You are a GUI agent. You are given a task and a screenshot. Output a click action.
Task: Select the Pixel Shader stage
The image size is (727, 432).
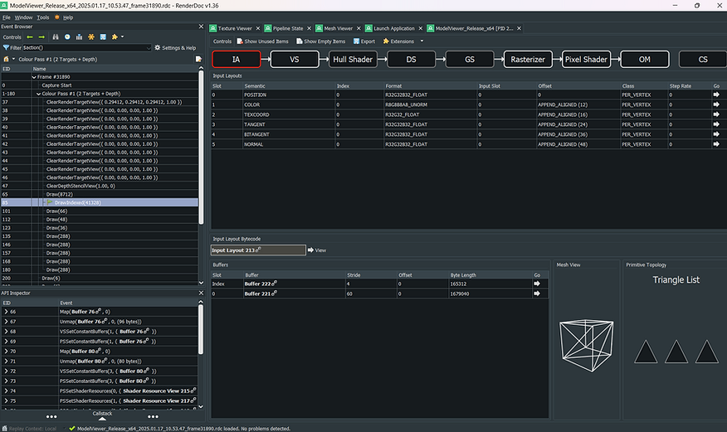[x=587, y=59]
